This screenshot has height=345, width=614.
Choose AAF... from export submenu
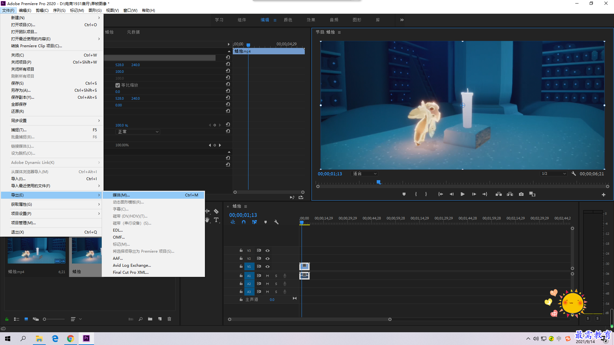coord(153,258)
